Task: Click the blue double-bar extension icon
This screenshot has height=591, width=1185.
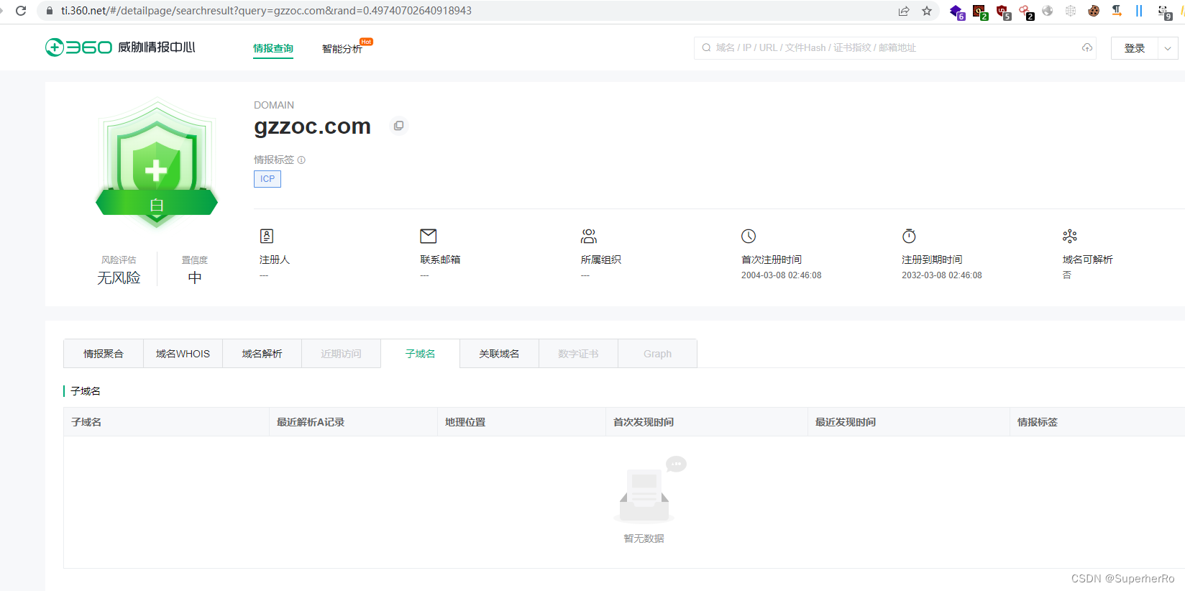Action: tap(1139, 11)
